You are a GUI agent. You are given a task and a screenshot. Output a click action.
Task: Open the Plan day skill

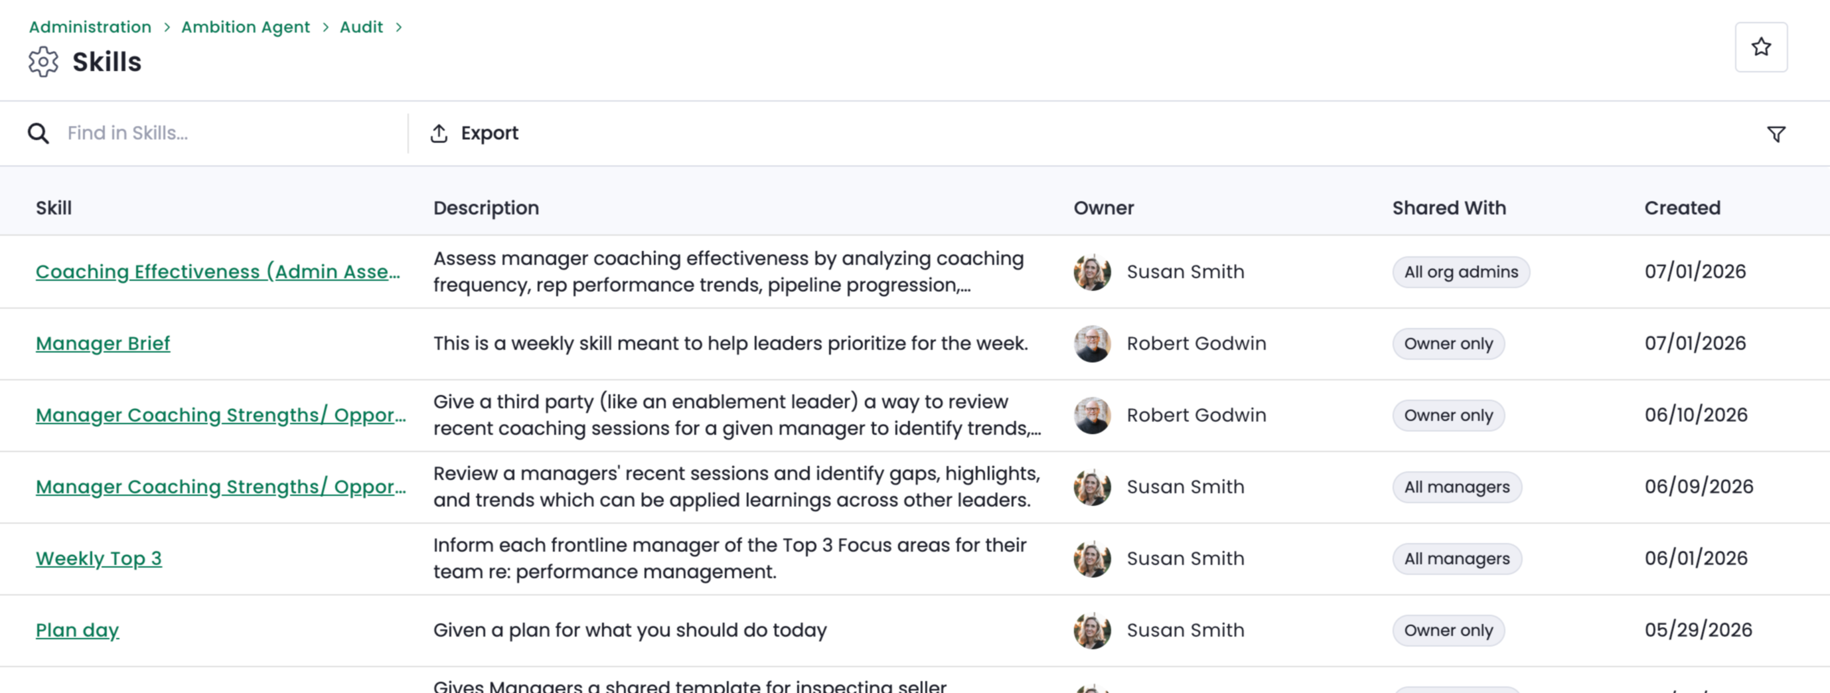[x=78, y=631]
